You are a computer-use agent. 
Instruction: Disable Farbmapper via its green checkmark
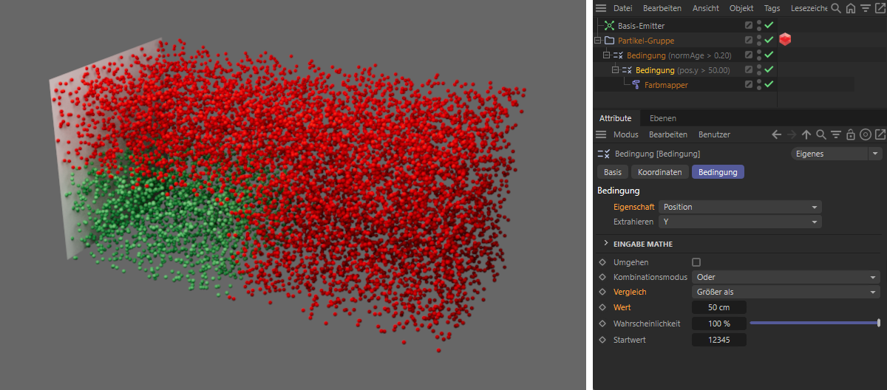(769, 85)
